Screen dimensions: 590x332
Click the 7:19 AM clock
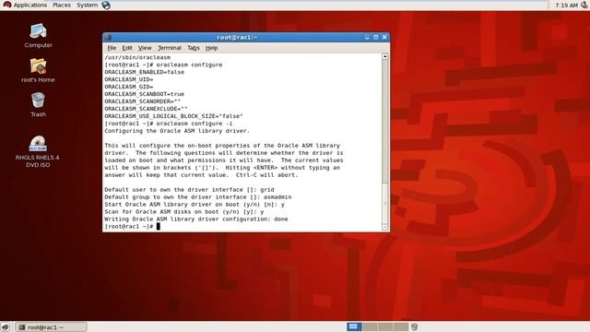(x=566, y=6)
